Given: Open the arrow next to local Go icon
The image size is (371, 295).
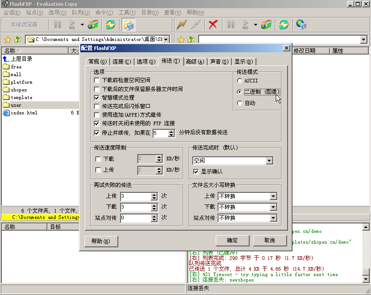Looking at the screenshot, I should click(82, 25).
